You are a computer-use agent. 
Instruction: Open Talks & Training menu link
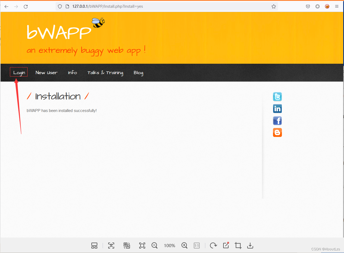click(x=105, y=73)
